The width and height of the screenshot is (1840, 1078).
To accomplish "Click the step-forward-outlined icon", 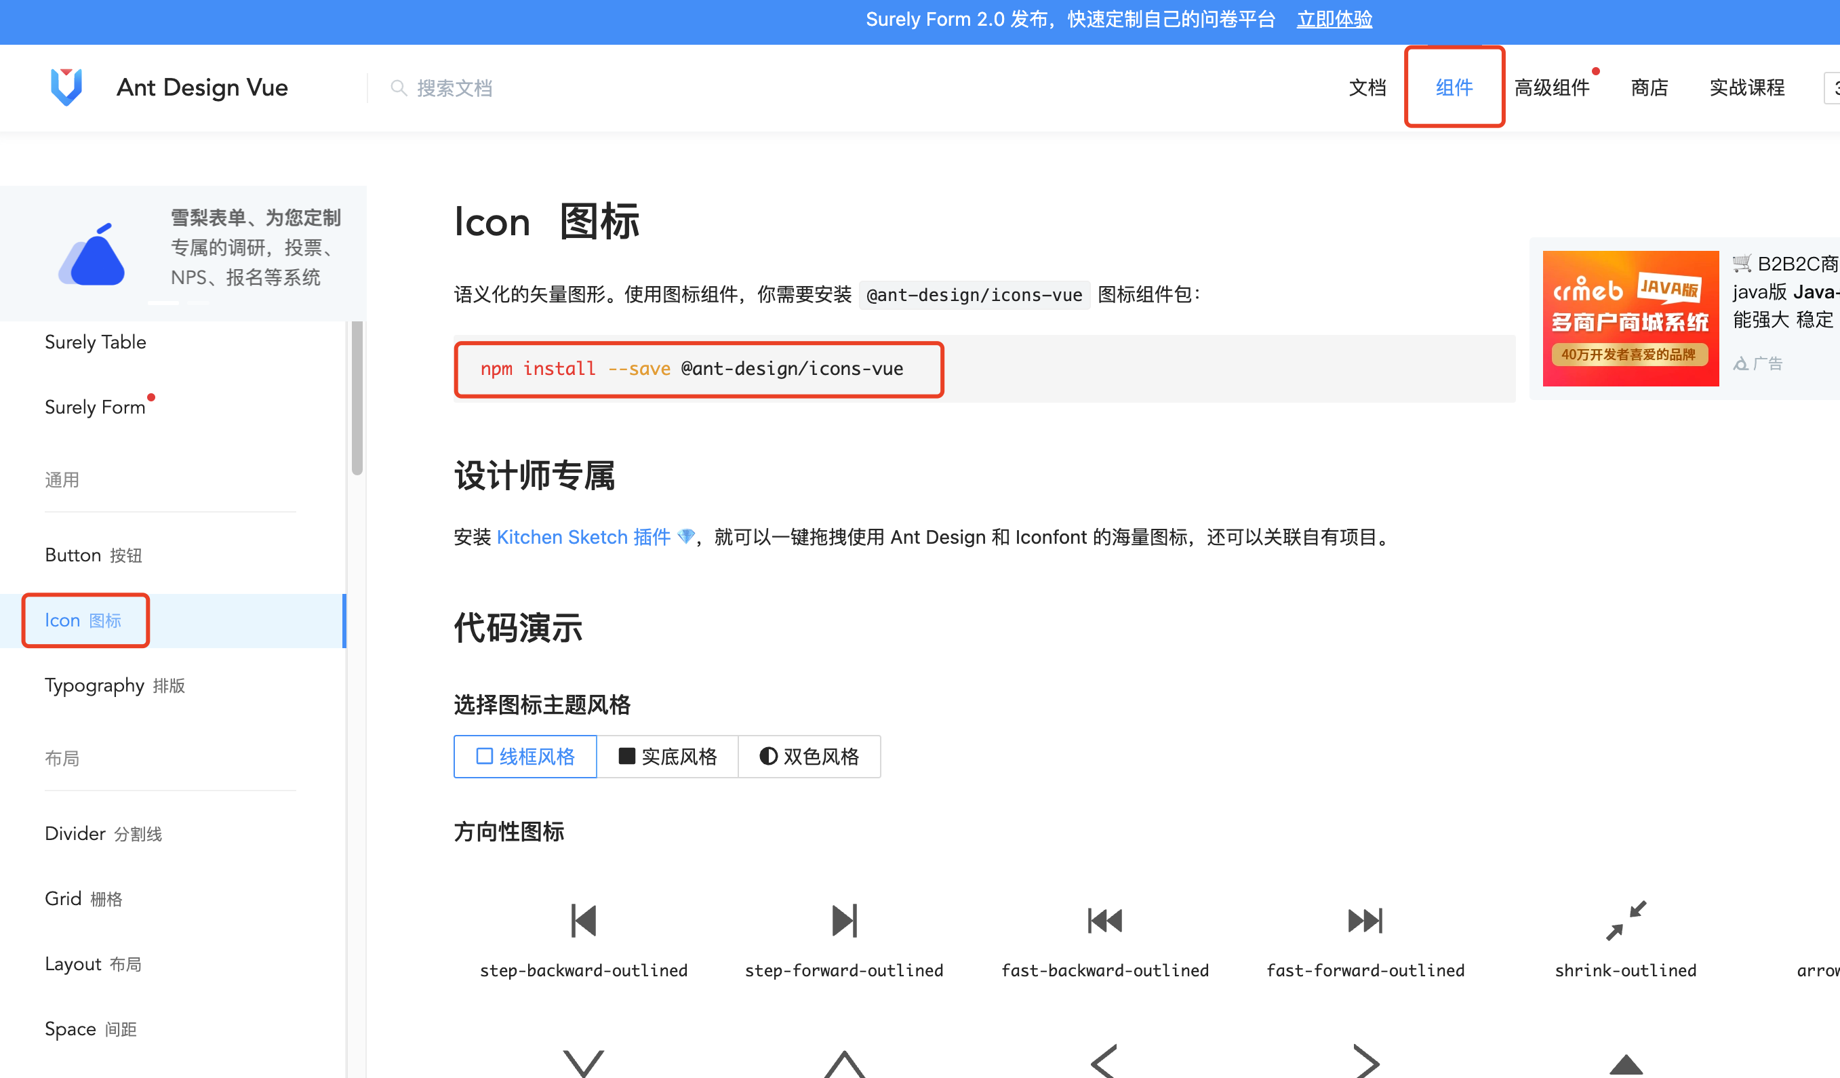I will tap(844, 920).
